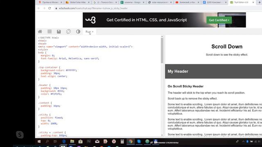
Task: Open Task View on the taskbar
Action: 55,142
